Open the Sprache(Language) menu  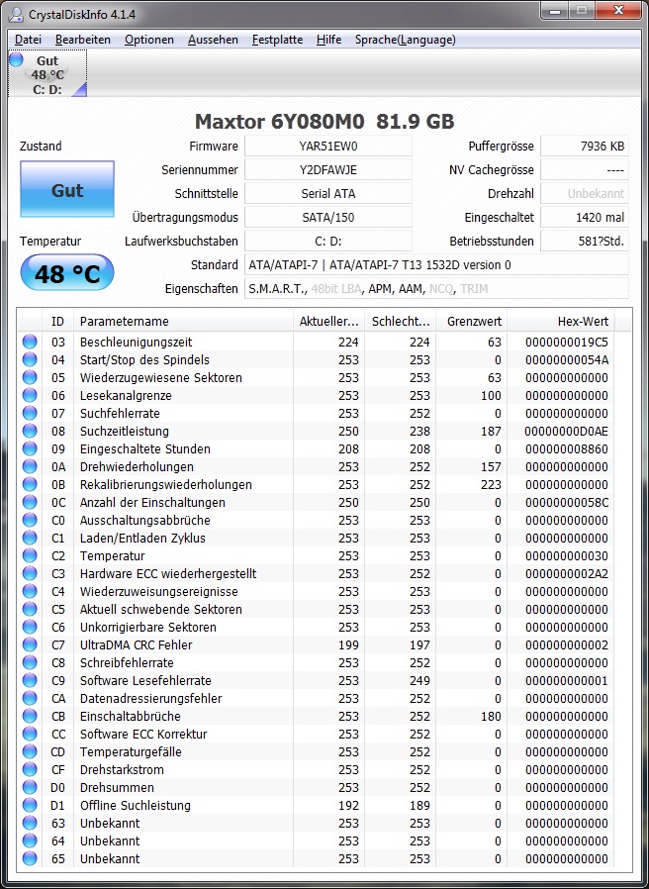pos(406,40)
